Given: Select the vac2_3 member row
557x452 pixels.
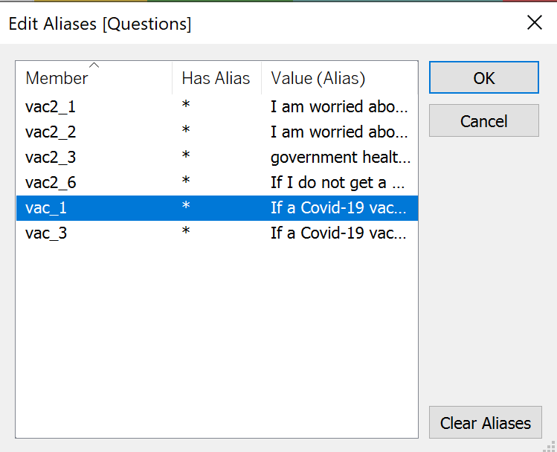Looking at the screenshot, I should click(51, 158).
